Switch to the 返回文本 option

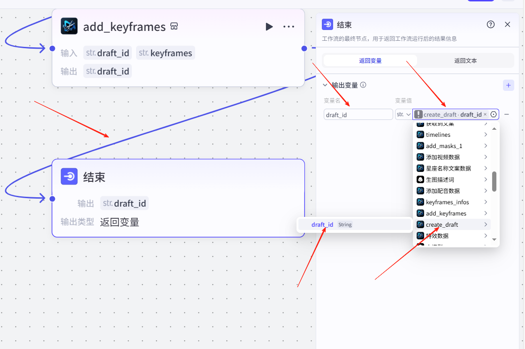465,60
